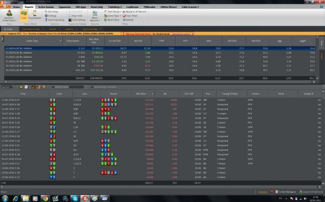Select the Tournament game mode icon

coord(35,15)
